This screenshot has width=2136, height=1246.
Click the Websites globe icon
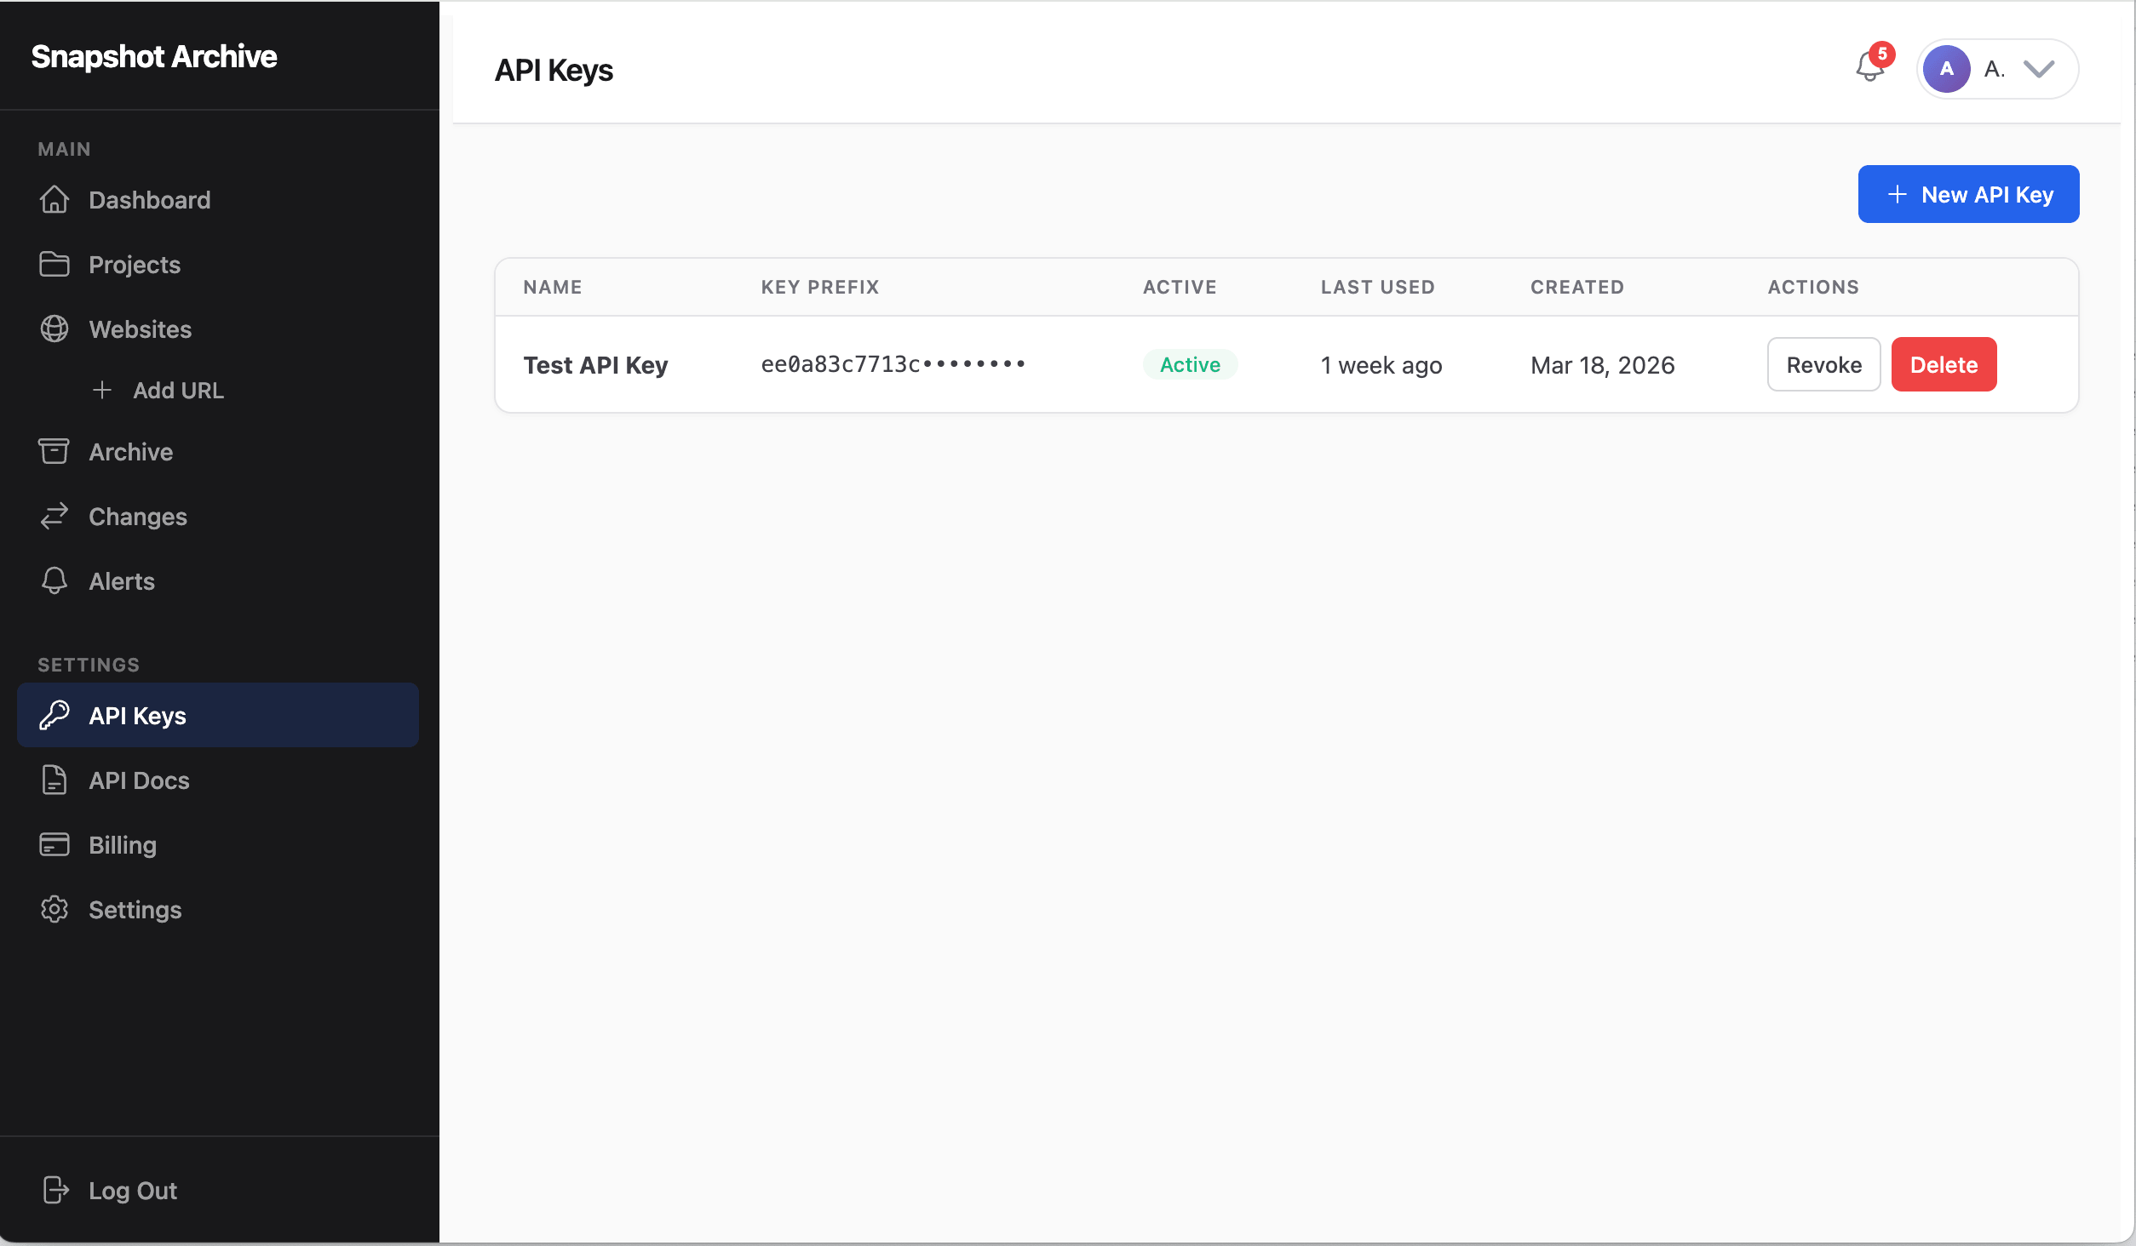pos(55,329)
